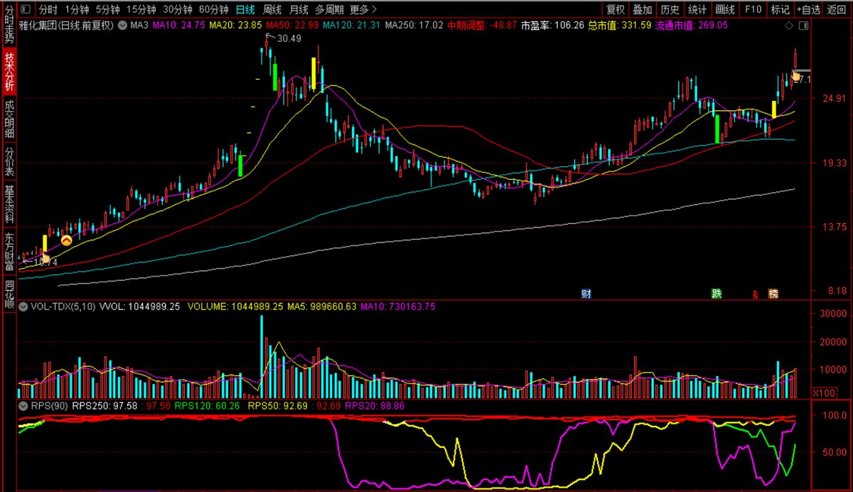Open the 同花顺 sidebar tab
The image size is (853, 492).
(x=9, y=294)
